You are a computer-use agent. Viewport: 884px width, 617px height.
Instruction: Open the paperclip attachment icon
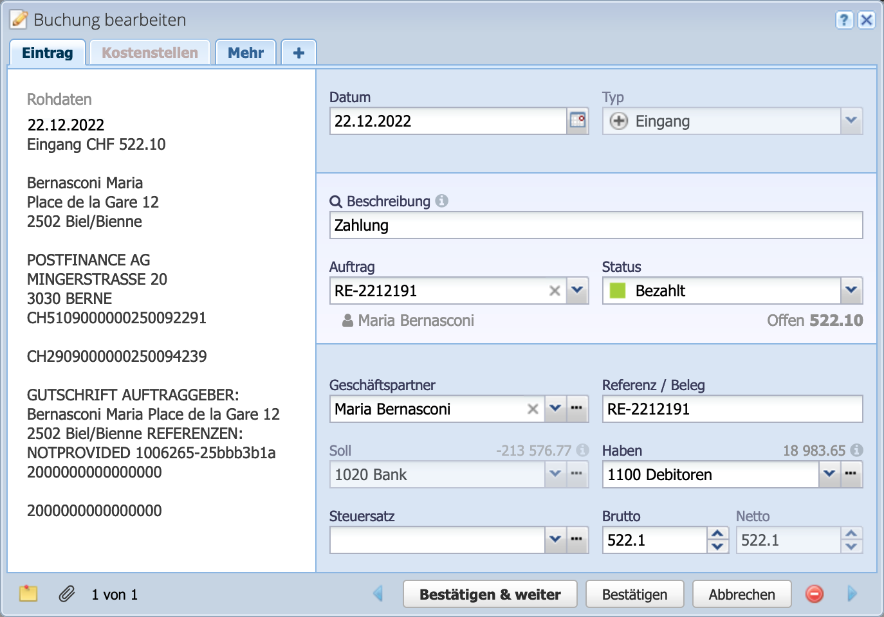pyautogui.click(x=65, y=594)
